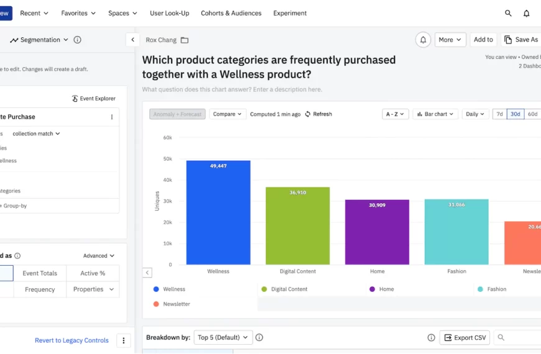Open the A - Z sort dropdown
The image size is (541, 354).
click(395, 114)
